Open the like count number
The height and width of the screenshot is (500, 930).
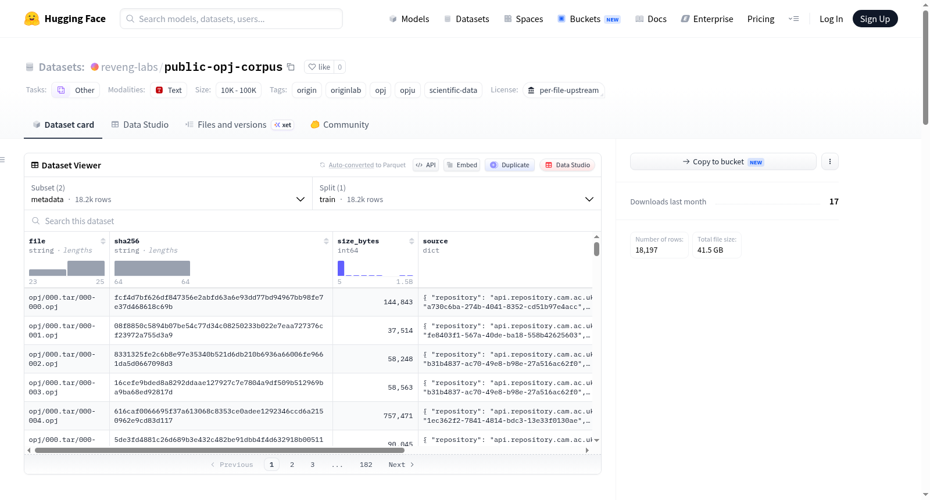(340, 67)
